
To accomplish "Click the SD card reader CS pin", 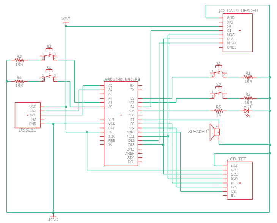I will 229,31.
